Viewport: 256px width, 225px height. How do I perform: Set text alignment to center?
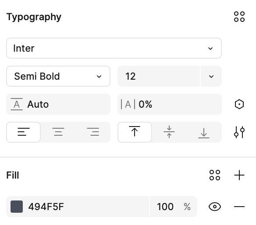58,132
